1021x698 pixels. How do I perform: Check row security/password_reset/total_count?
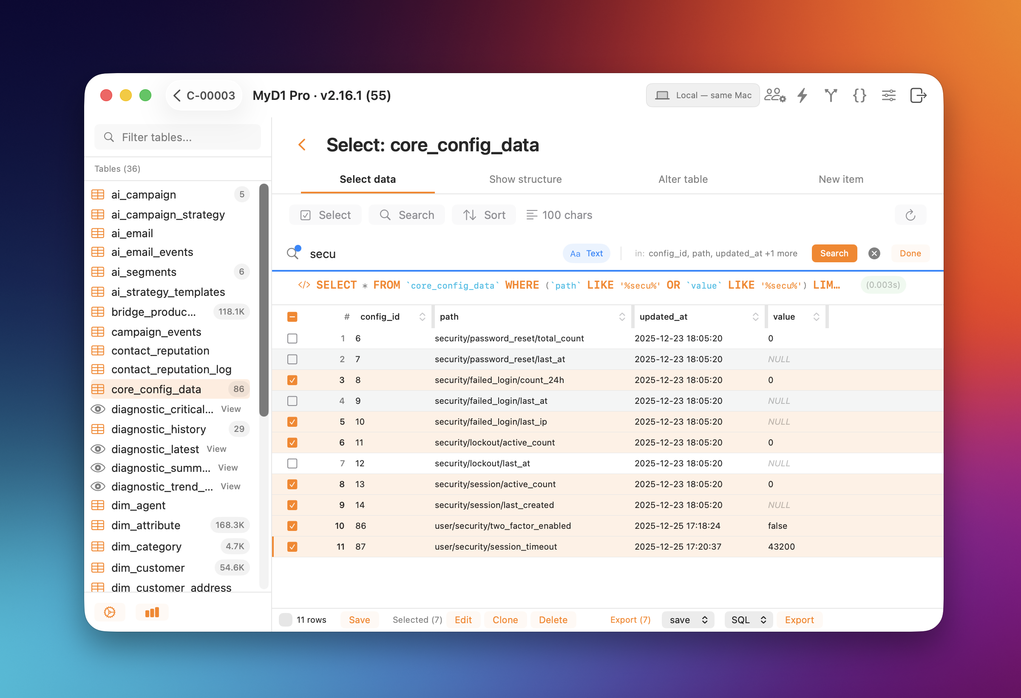(292, 338)
